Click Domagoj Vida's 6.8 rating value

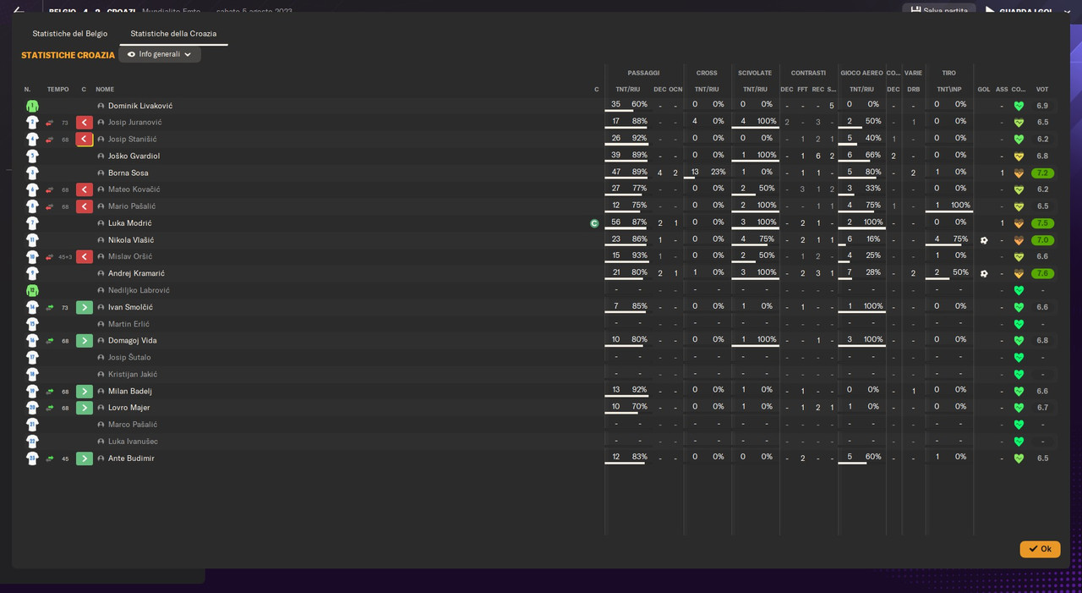tap(1042, 341)
